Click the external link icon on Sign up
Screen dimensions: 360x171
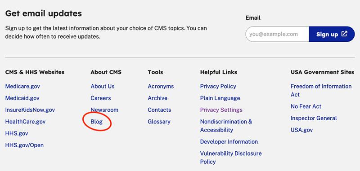(x=344, y=34)
